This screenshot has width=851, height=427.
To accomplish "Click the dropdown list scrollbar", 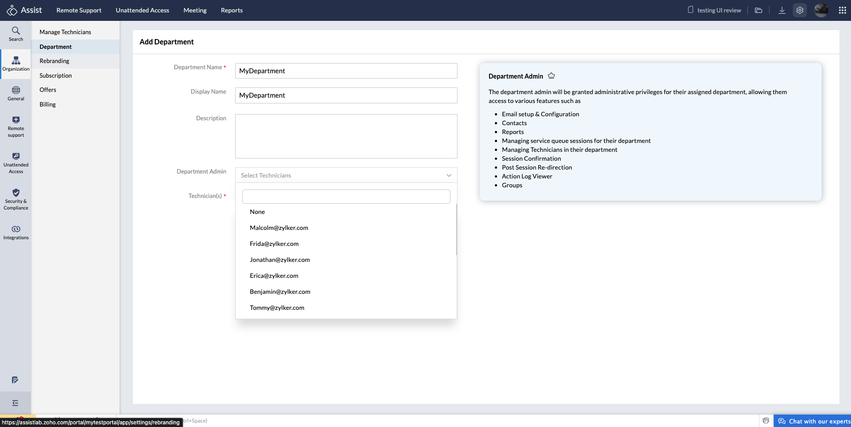I will [456, 229].
